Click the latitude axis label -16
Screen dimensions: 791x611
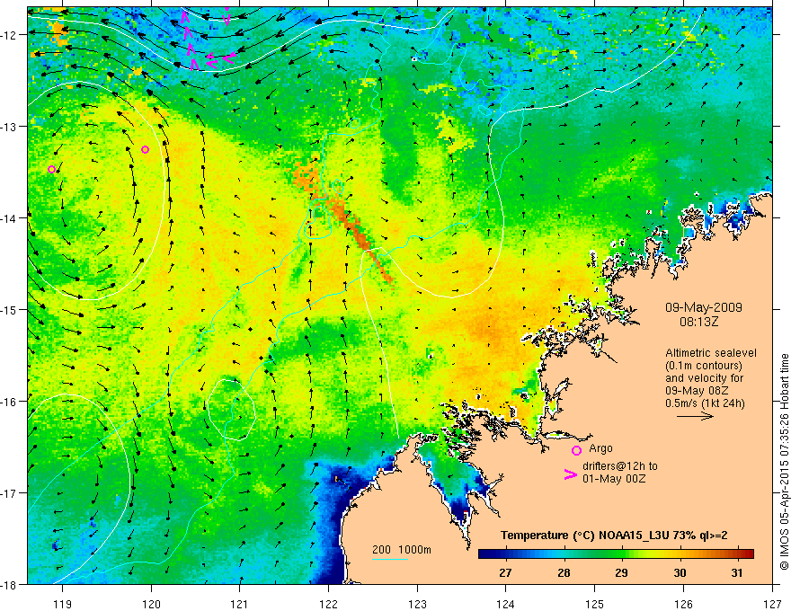(x=9, y=402)
